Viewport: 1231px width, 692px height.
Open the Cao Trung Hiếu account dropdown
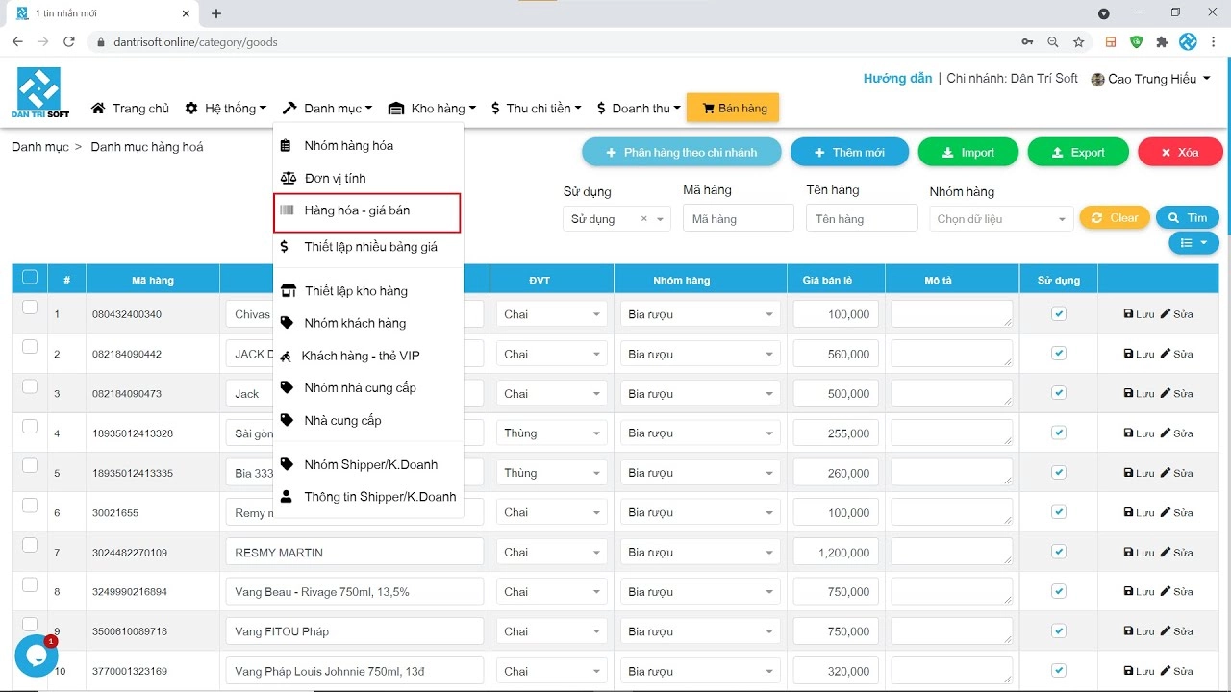pyautogui.click(x=1150, y=79)
